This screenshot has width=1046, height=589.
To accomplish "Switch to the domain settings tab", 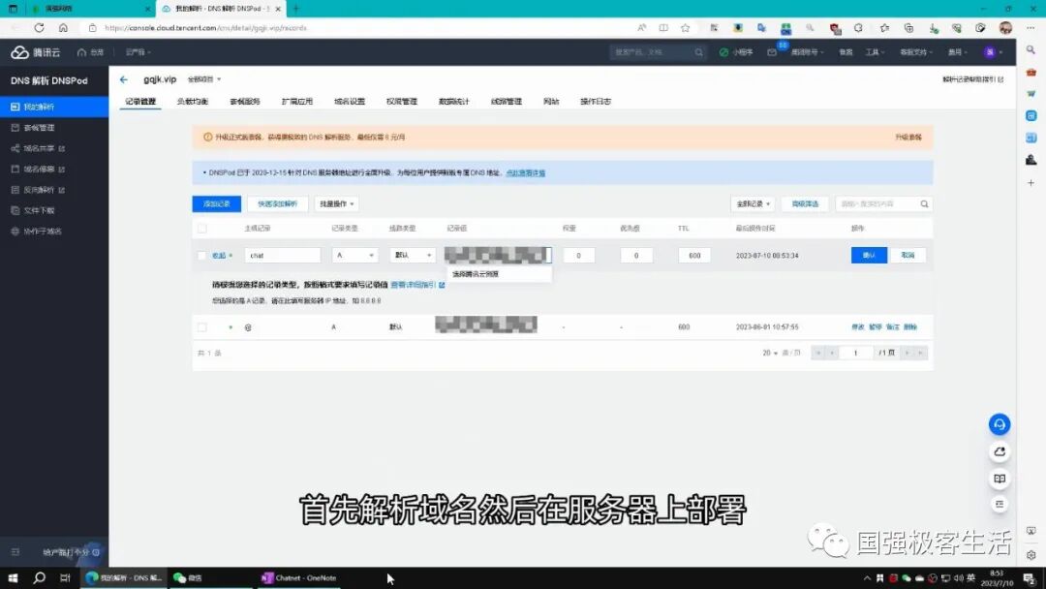I will (x=350, y=102).
